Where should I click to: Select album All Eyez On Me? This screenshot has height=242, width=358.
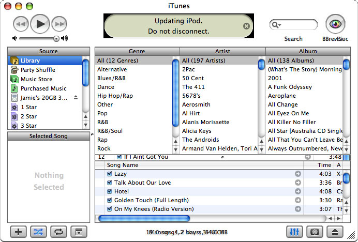(305, 113)
